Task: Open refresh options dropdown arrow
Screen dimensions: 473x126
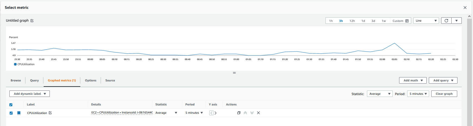Action: coord(456,21)
